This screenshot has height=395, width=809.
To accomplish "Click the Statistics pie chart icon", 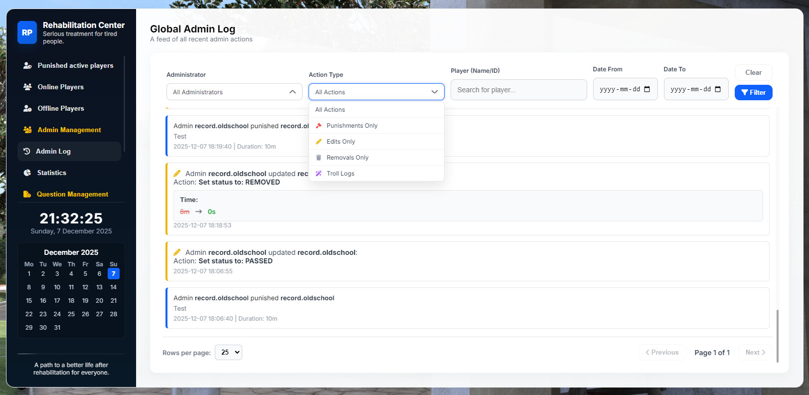I will [x=27, y=173].
